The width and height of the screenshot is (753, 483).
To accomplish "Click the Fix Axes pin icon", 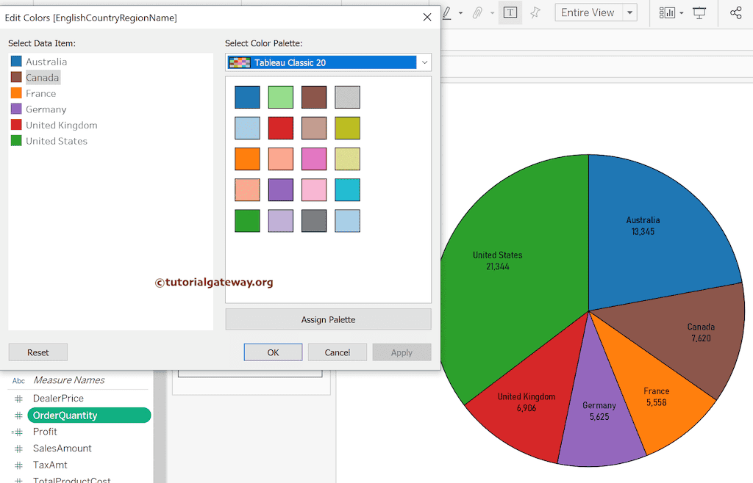I will tap(535, 12).
